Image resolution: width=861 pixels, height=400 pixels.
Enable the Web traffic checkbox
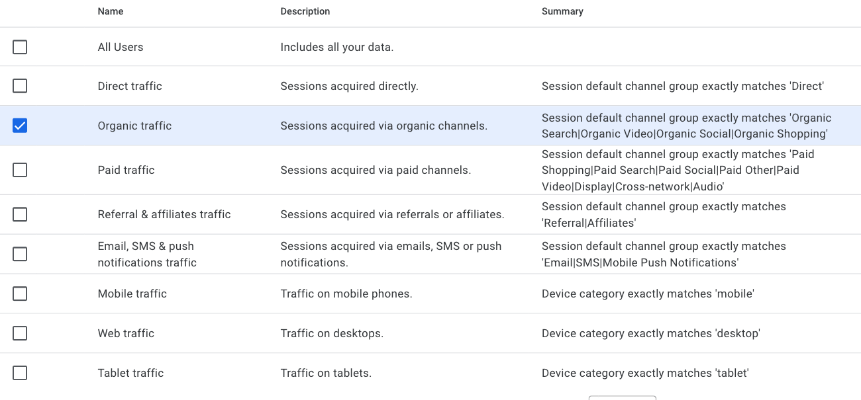[x=20, y=333]
